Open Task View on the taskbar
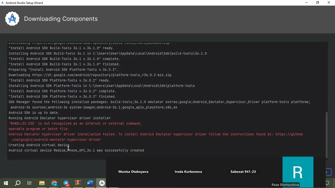335x188 pixels. (29, 183)
